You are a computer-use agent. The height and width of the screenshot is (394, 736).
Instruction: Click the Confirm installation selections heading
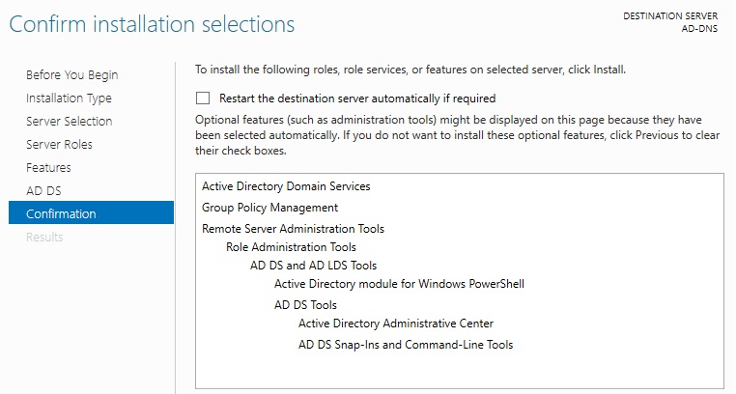coord(152,22)
